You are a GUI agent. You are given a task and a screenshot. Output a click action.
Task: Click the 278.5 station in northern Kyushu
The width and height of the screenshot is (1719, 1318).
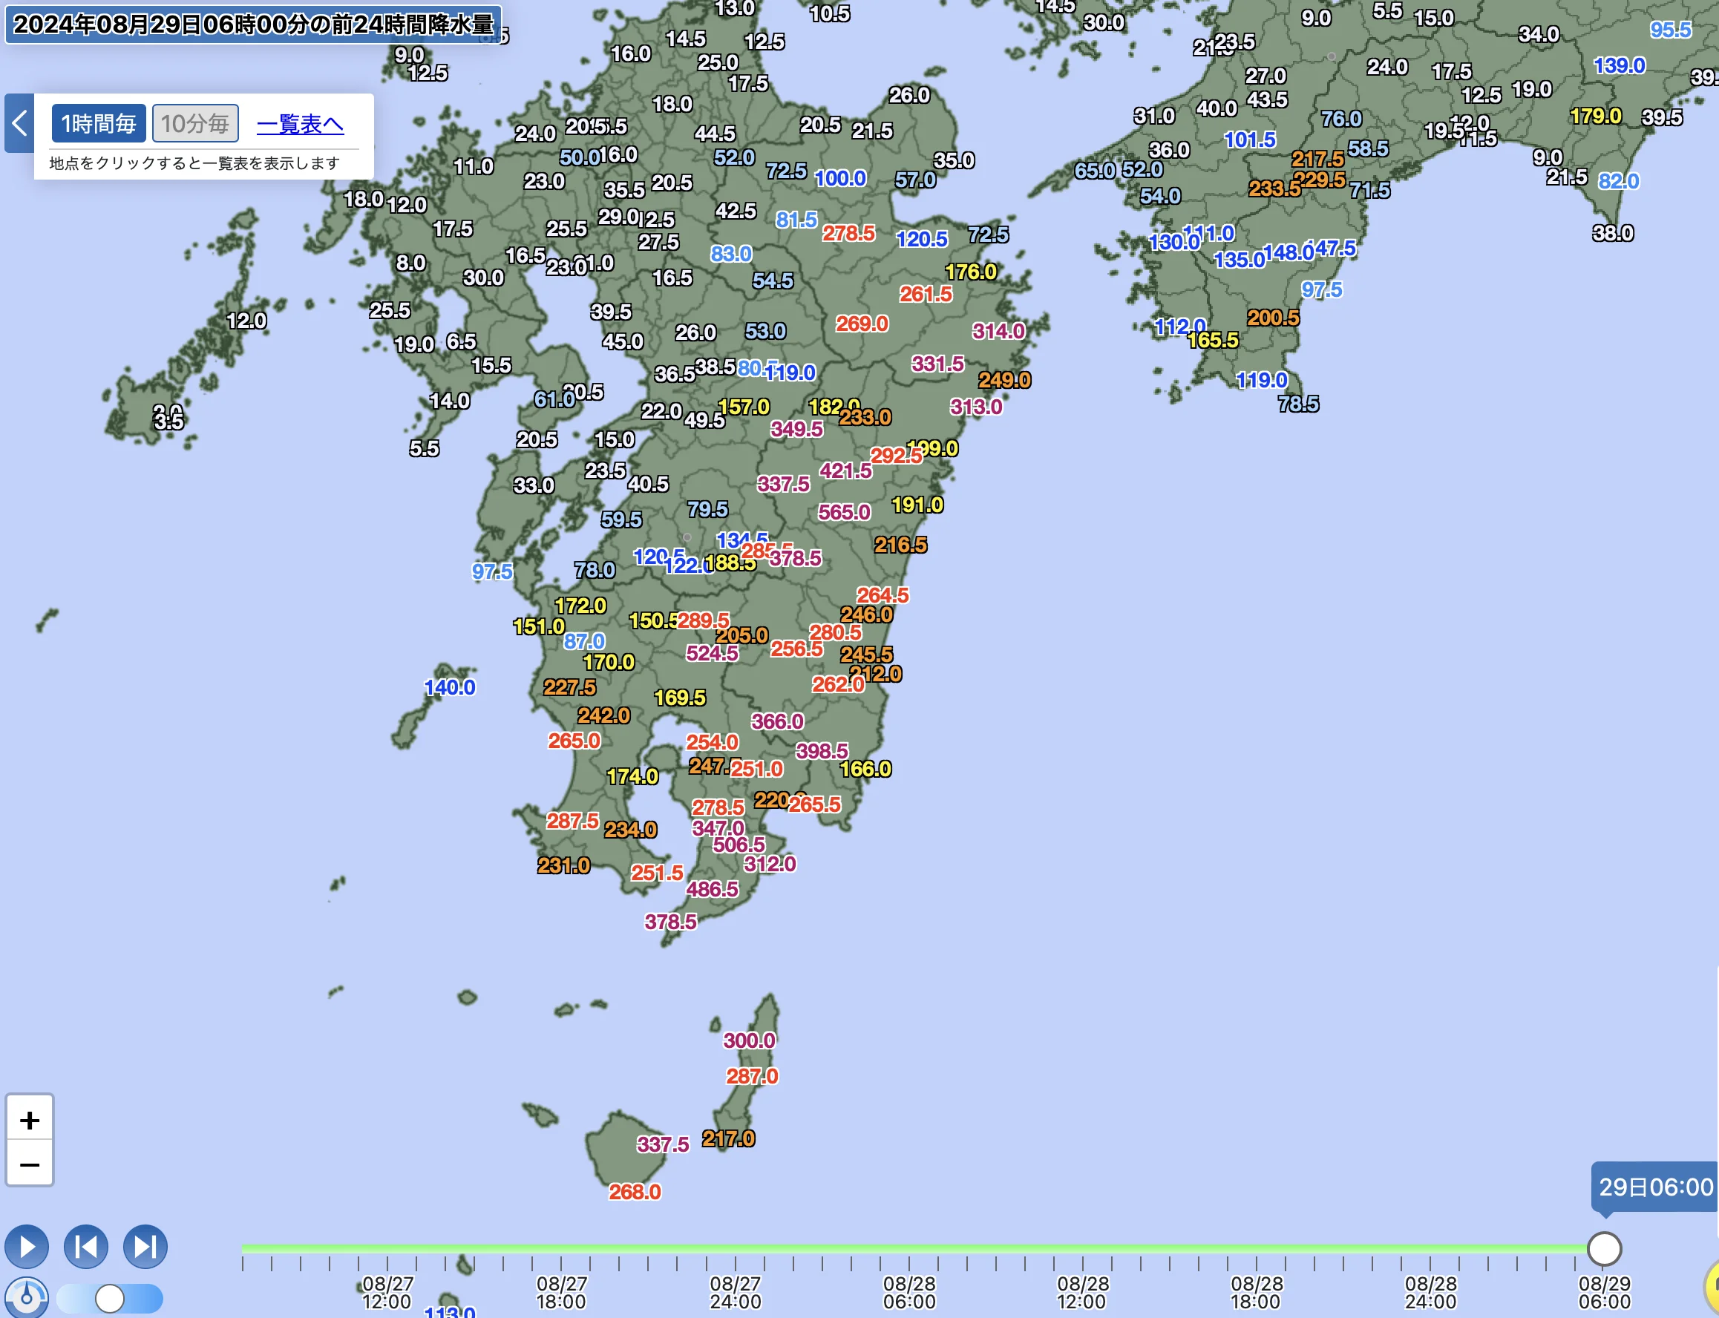point(848,233)
